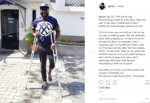Click the dark entrance door in photo

point(10,29)
